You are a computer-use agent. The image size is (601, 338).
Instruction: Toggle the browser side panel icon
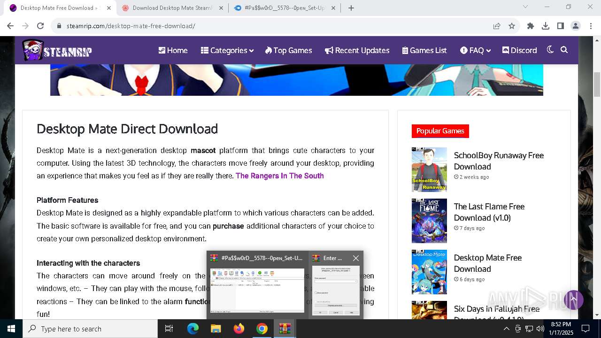(561, 26)
